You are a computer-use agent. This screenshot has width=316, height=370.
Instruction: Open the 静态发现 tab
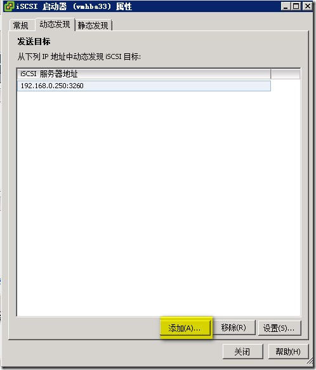tap(93, 25)
